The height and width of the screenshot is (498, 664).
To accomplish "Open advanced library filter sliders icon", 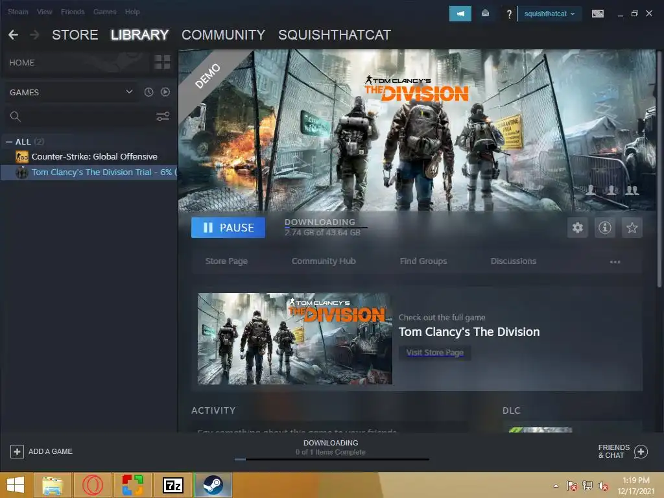I will click(x=163, y=117).
